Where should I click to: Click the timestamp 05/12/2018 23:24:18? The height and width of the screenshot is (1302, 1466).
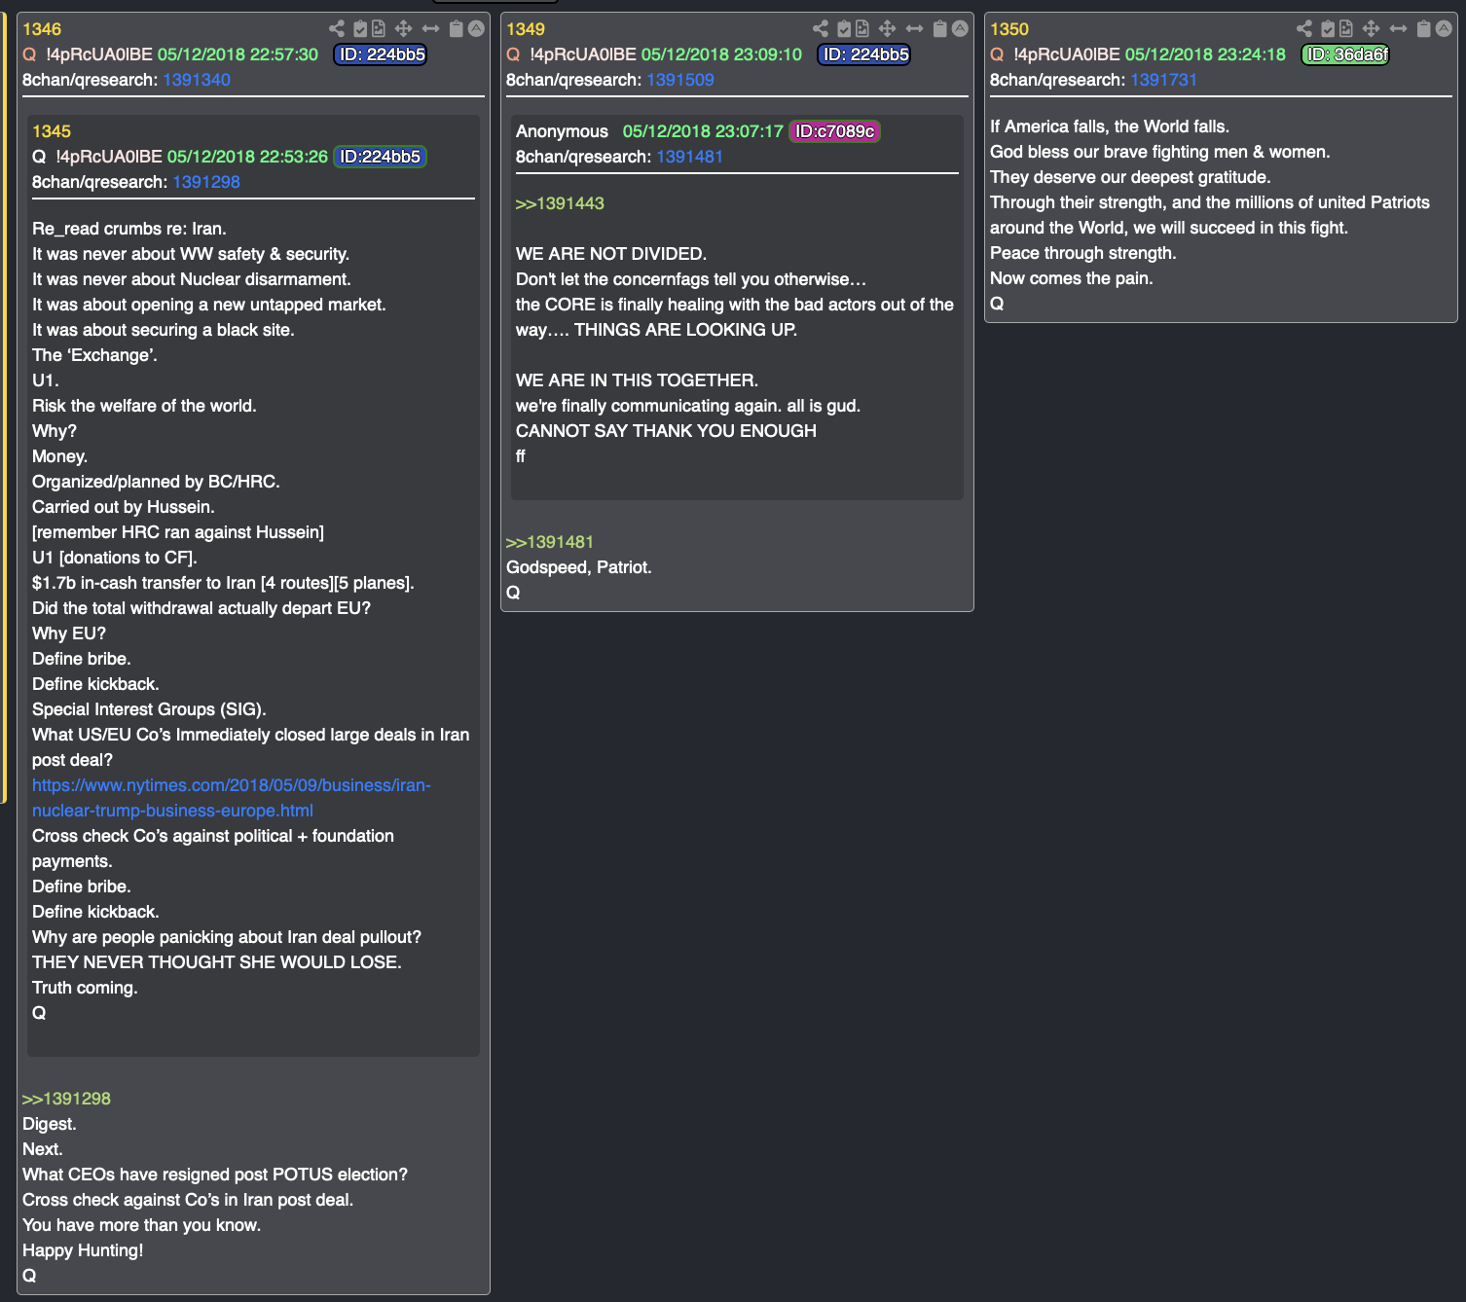(x=1205, y=54)
